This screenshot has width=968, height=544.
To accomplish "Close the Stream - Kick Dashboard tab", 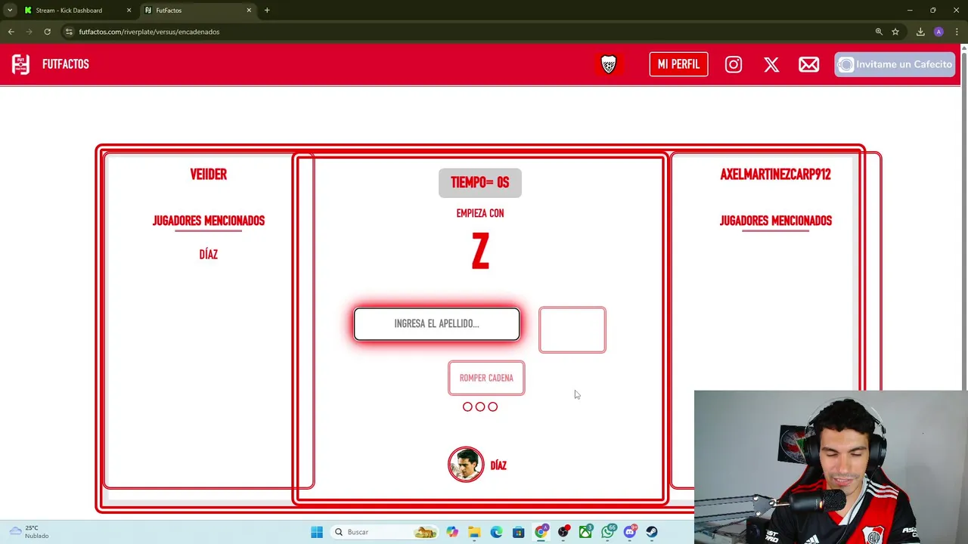I will [x=129, y=11].
